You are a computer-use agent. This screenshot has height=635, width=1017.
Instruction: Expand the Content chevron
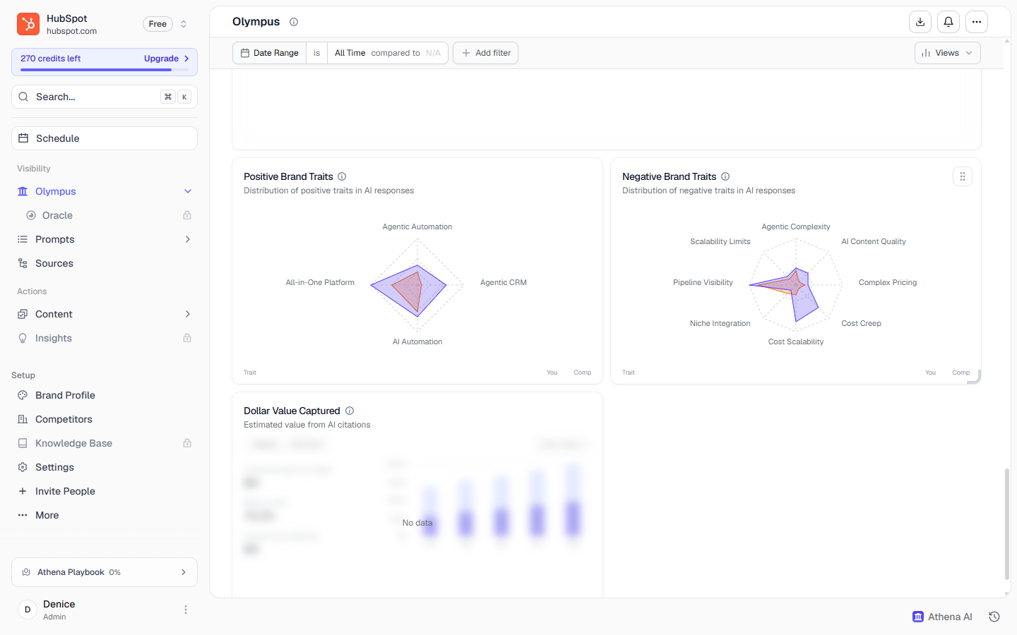pyautogui.click(x=188, y=314)
